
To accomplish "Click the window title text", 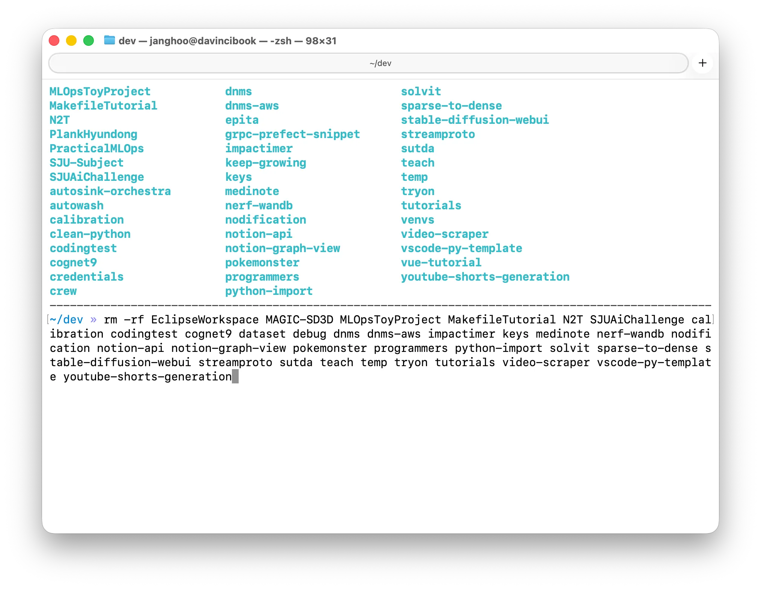I will tap(227, 41).
